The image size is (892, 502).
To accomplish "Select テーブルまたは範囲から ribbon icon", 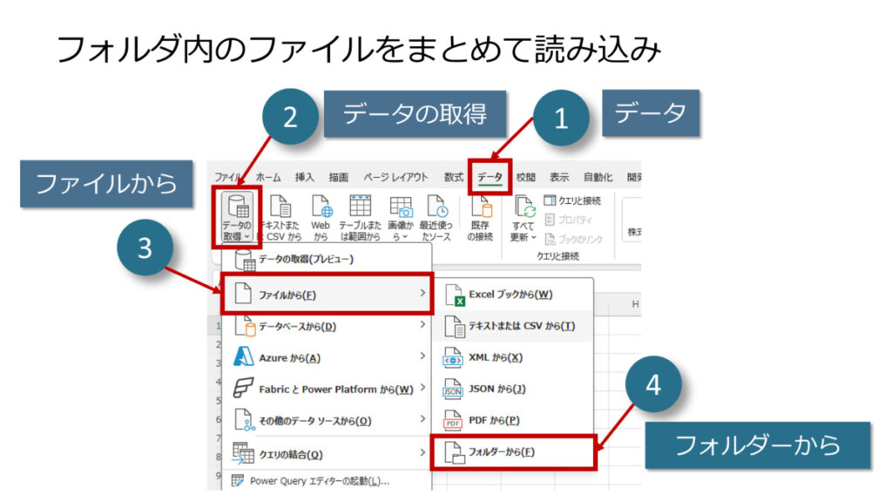I will pos(360,217).
